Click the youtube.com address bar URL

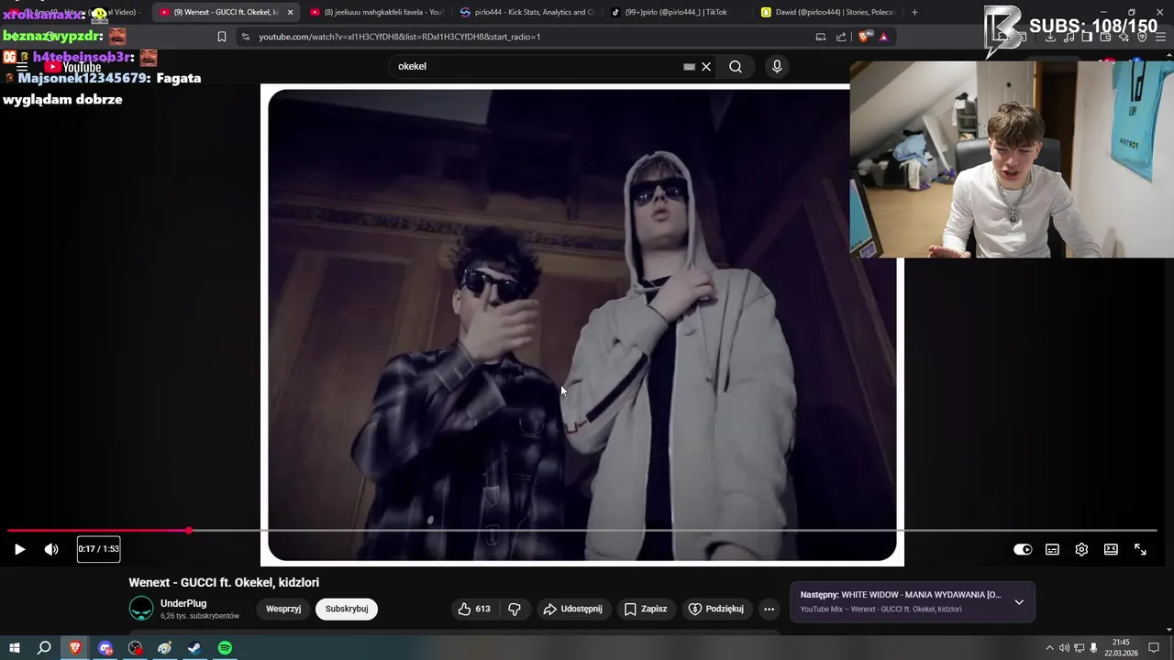point(399,37)
